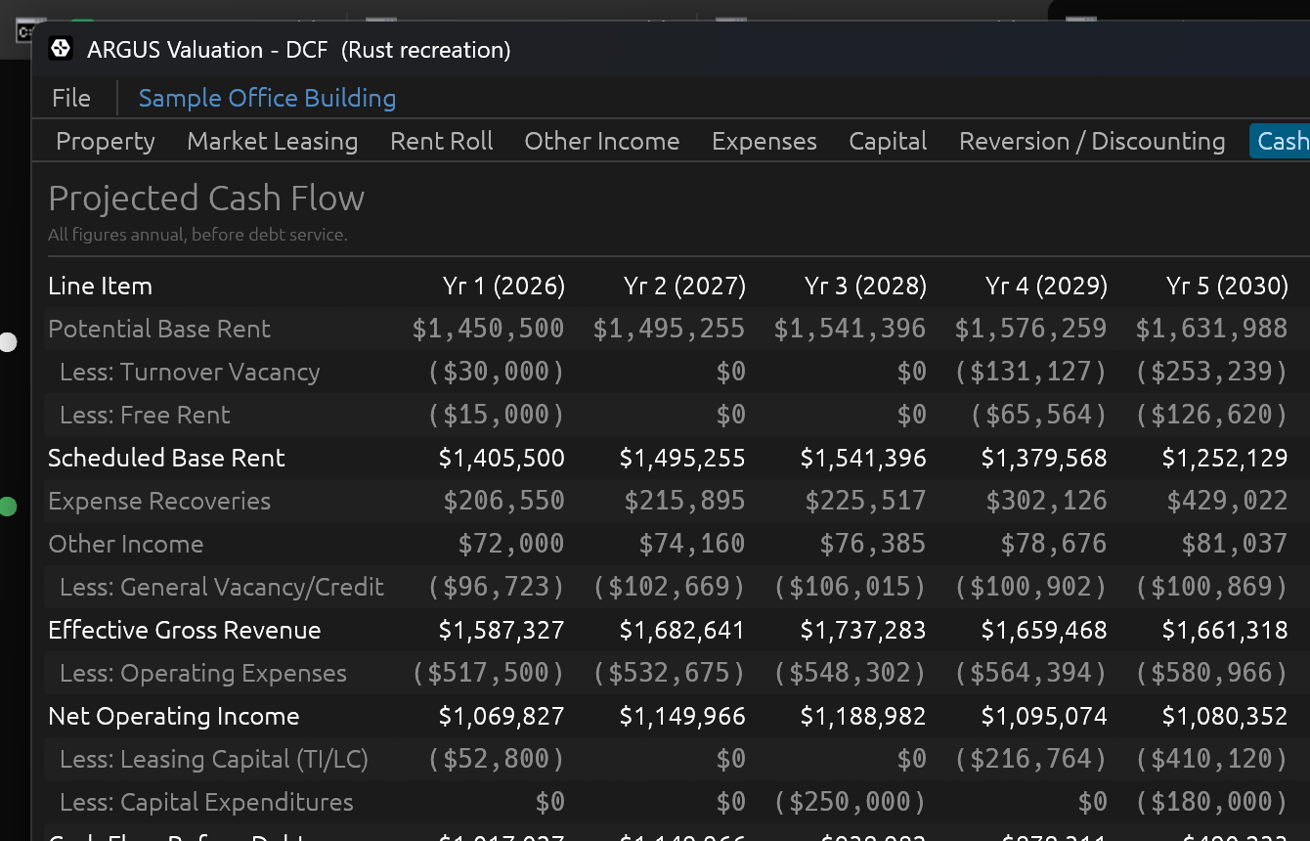The width and height of the screenshot is (1310, 841).
Task: Select the $429,022 Expense Recoveries value
Action: (1227, 501)
